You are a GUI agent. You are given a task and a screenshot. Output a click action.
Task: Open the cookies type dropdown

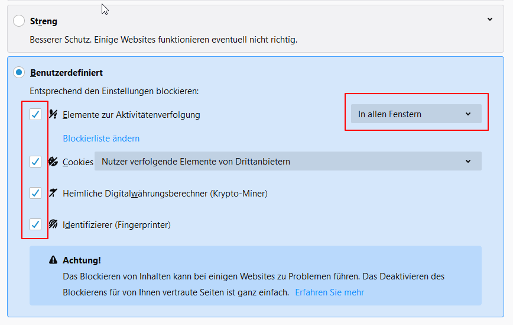click(288, 161)
